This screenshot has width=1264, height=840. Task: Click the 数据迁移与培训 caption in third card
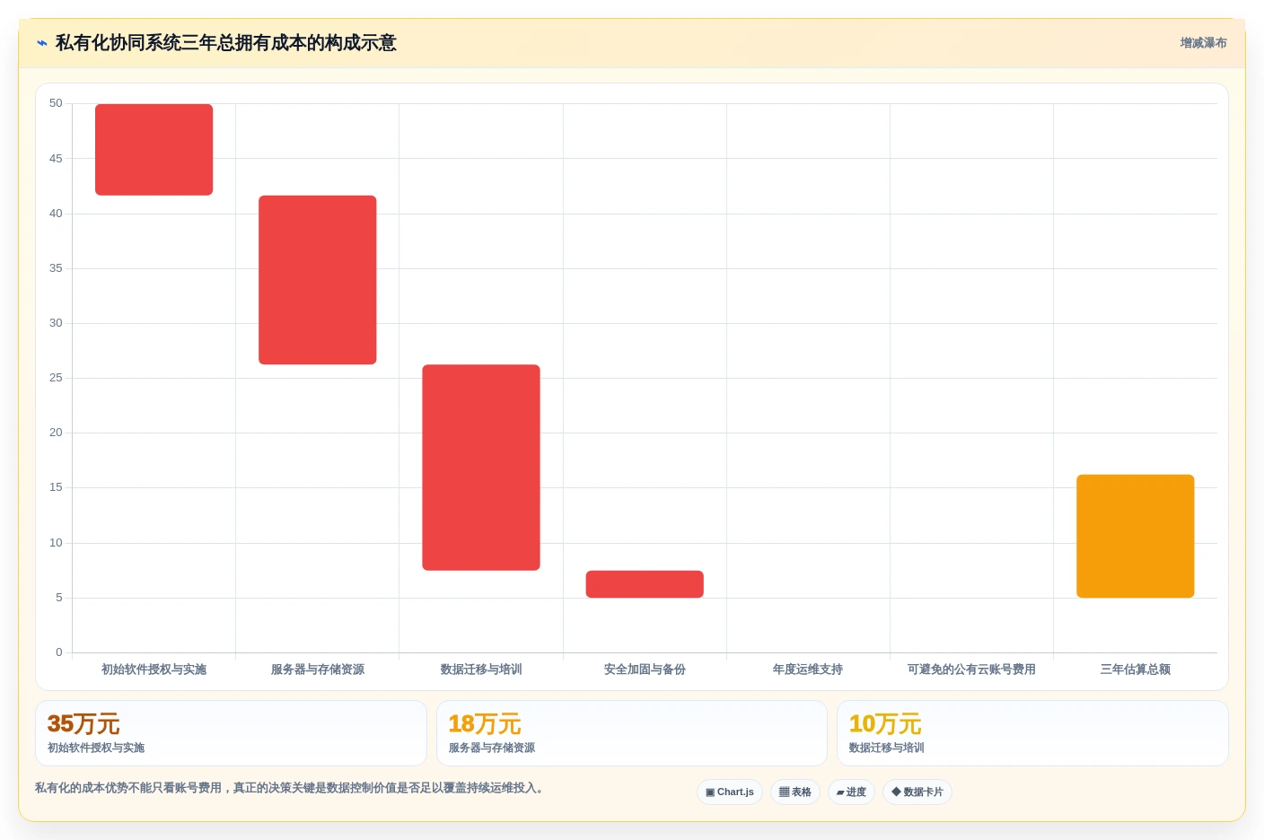pyautogui.click(x=887, y=748)
